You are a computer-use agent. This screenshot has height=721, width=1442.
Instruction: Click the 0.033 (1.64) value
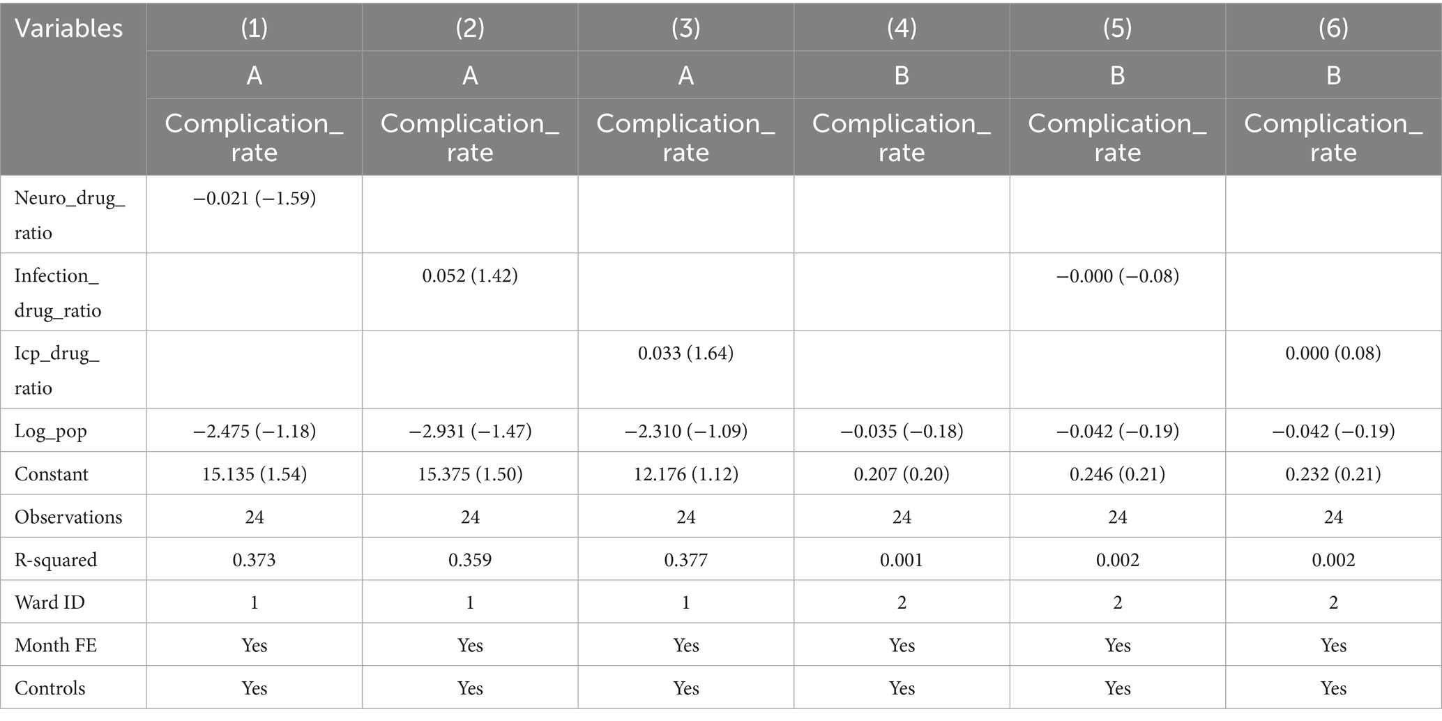(x=685, y=354)
